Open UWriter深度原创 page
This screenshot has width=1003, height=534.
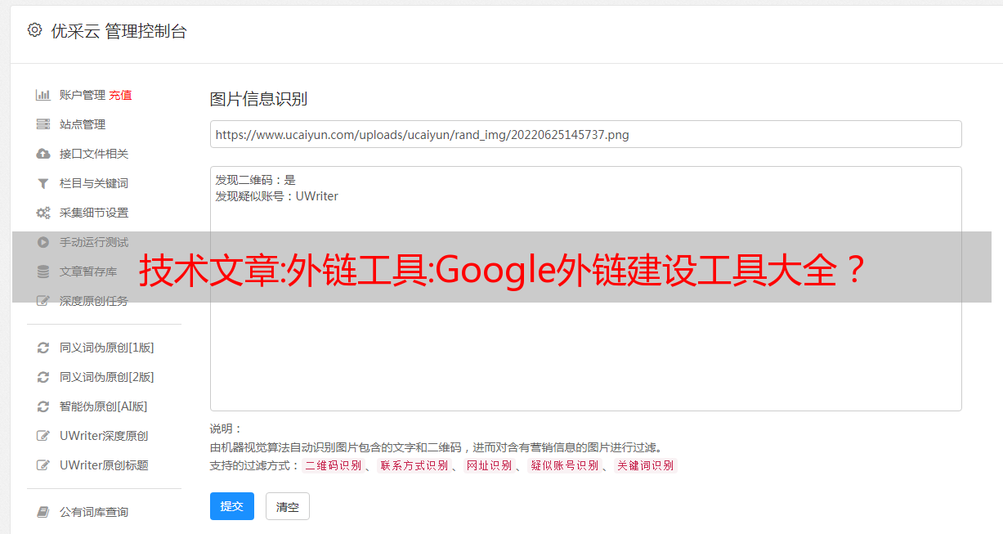tap(104, 436)
